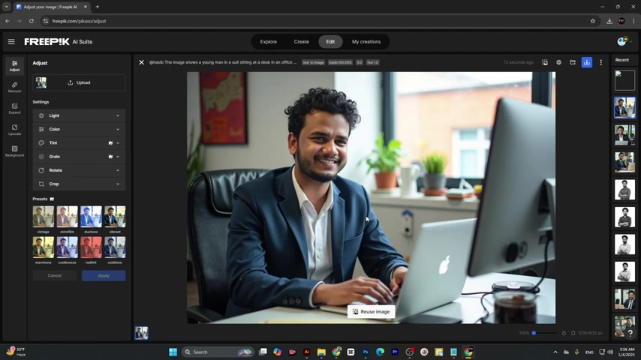641x360 pixels.
Task: Click the text to image tag
Action: tap(313, 62)
